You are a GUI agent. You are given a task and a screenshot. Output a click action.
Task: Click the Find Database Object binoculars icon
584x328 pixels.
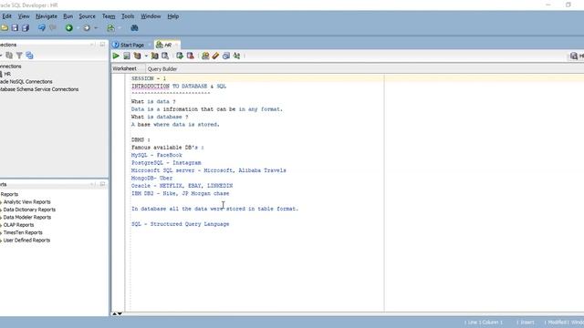pos(134,28)
